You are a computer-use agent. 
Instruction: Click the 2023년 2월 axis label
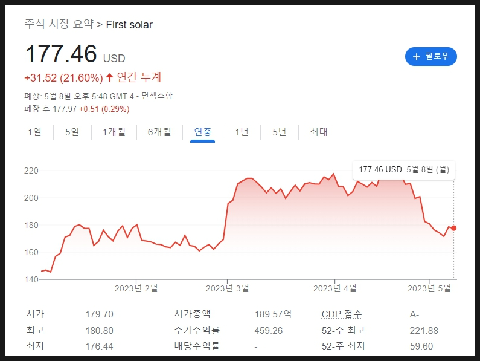(x=136, y=288)
